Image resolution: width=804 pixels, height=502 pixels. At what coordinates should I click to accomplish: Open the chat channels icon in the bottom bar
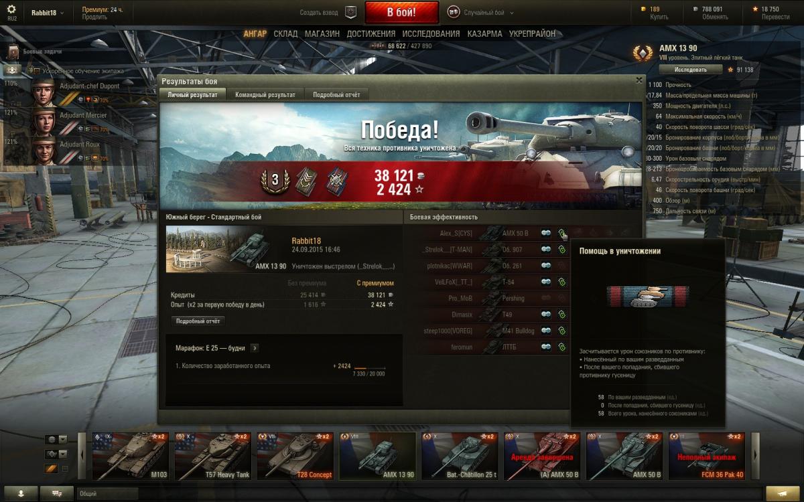57,493
